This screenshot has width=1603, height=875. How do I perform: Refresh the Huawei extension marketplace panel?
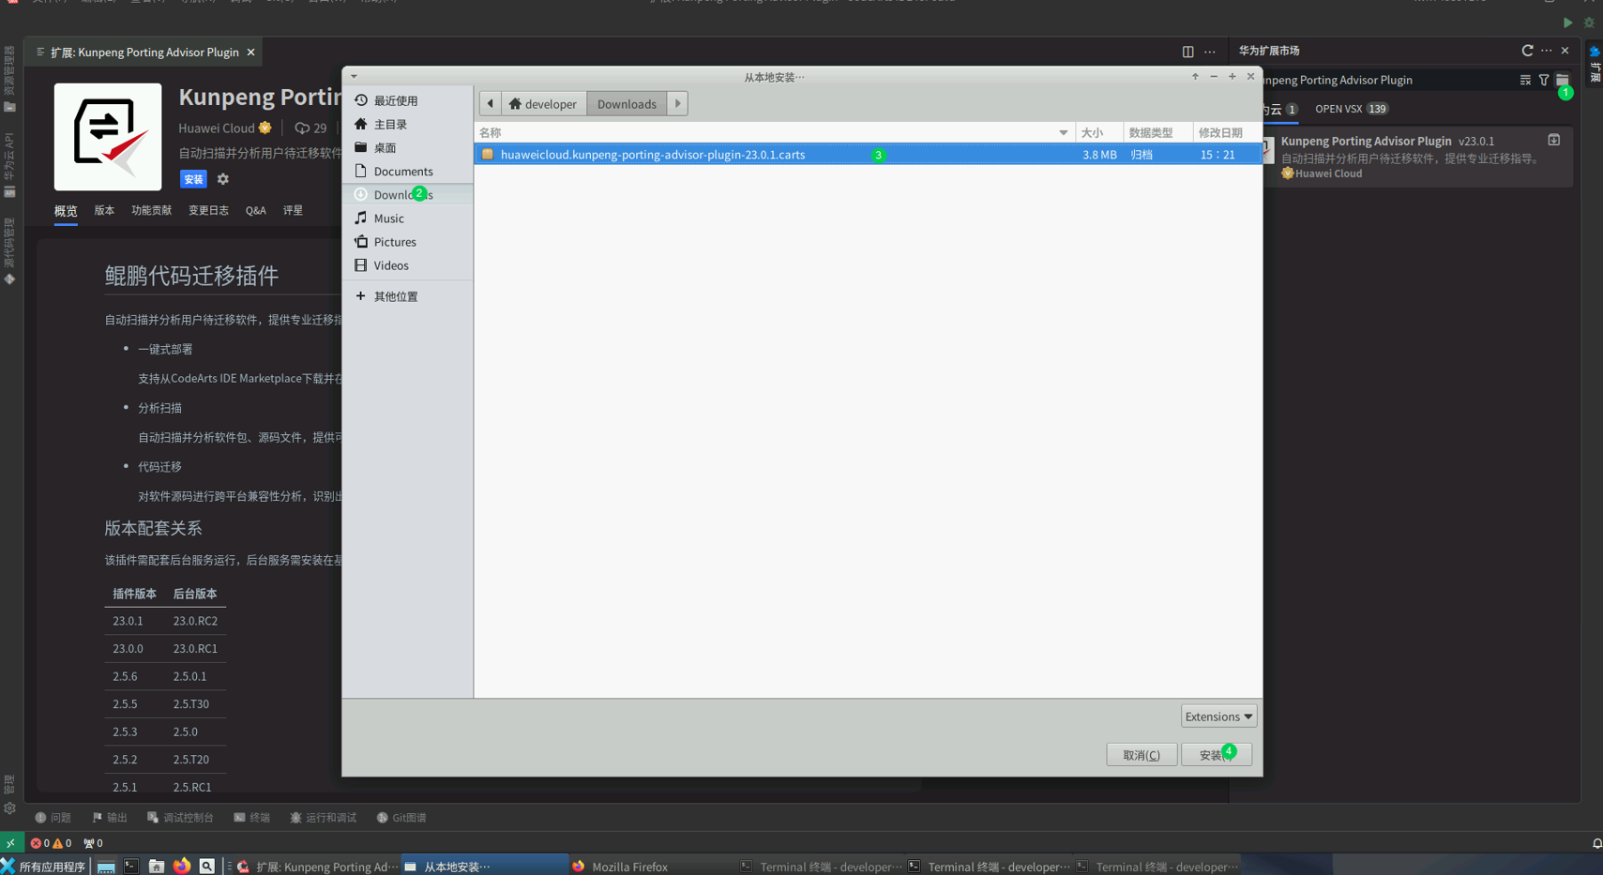[1527, 51]
